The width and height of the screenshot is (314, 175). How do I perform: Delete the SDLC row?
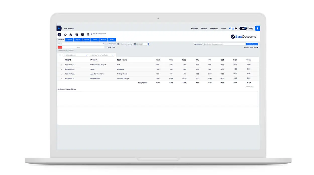(x=61, y=69)
